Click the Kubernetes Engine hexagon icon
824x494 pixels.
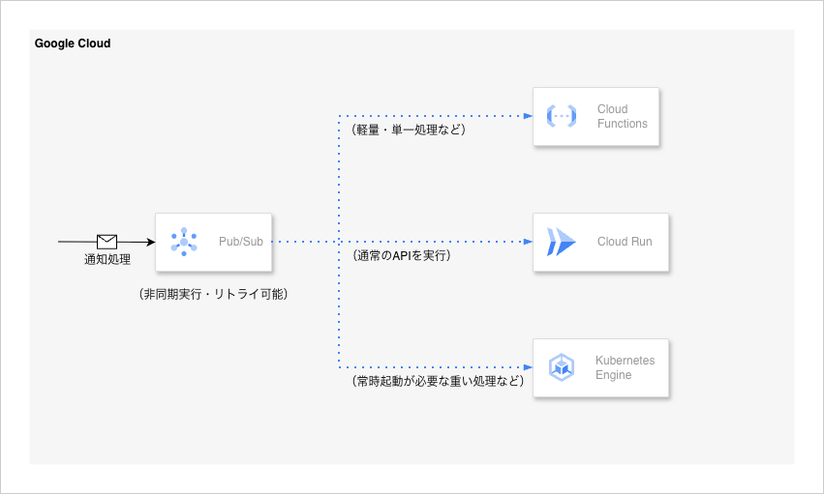562,367
